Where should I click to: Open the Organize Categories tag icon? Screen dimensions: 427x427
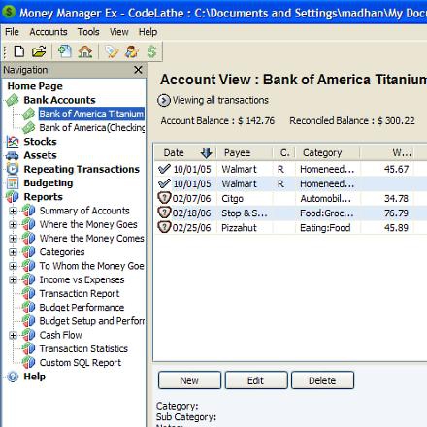point(112,51)
